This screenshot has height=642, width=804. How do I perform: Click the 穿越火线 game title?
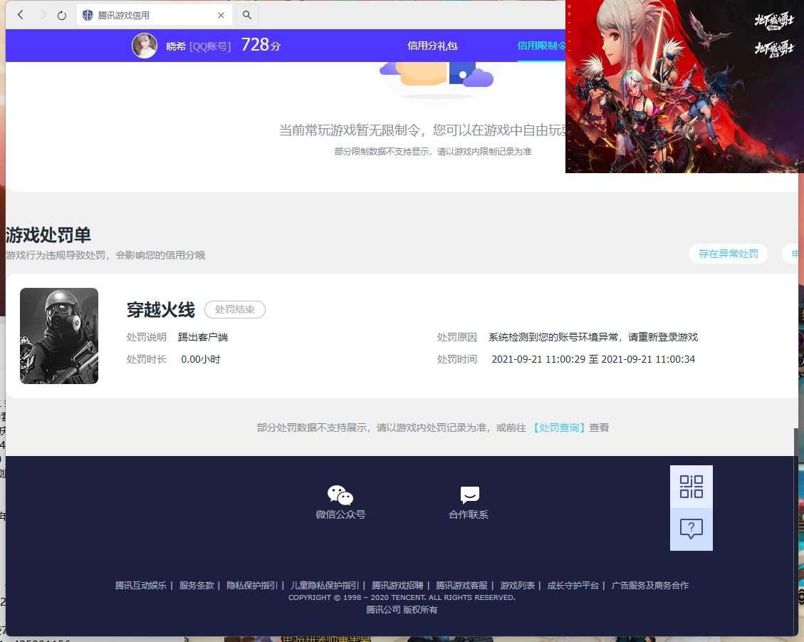point(160,309)
